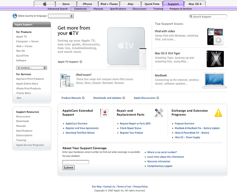Screen dimensions: 237x194
Task: Click the Apple TV device image
Action: click(127, 47)
